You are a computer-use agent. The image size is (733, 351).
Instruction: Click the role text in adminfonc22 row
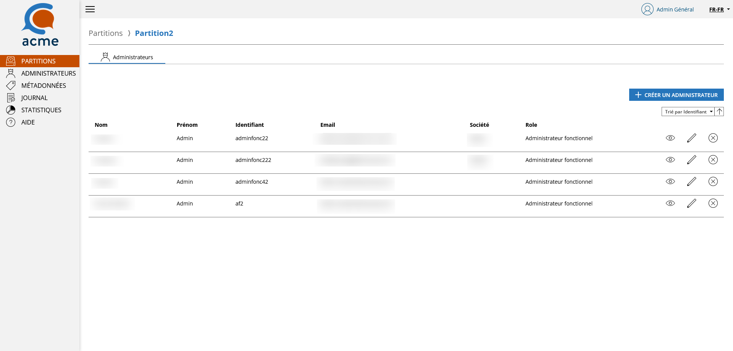point(559,138)
